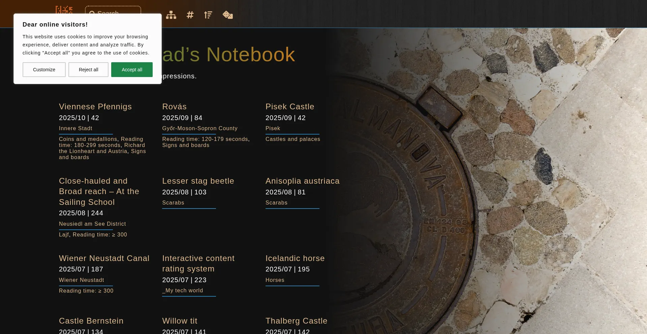Viewport: 647px width, 334px height.
Task: Select the Neusiedl am See District link
Action: [92, 224]
